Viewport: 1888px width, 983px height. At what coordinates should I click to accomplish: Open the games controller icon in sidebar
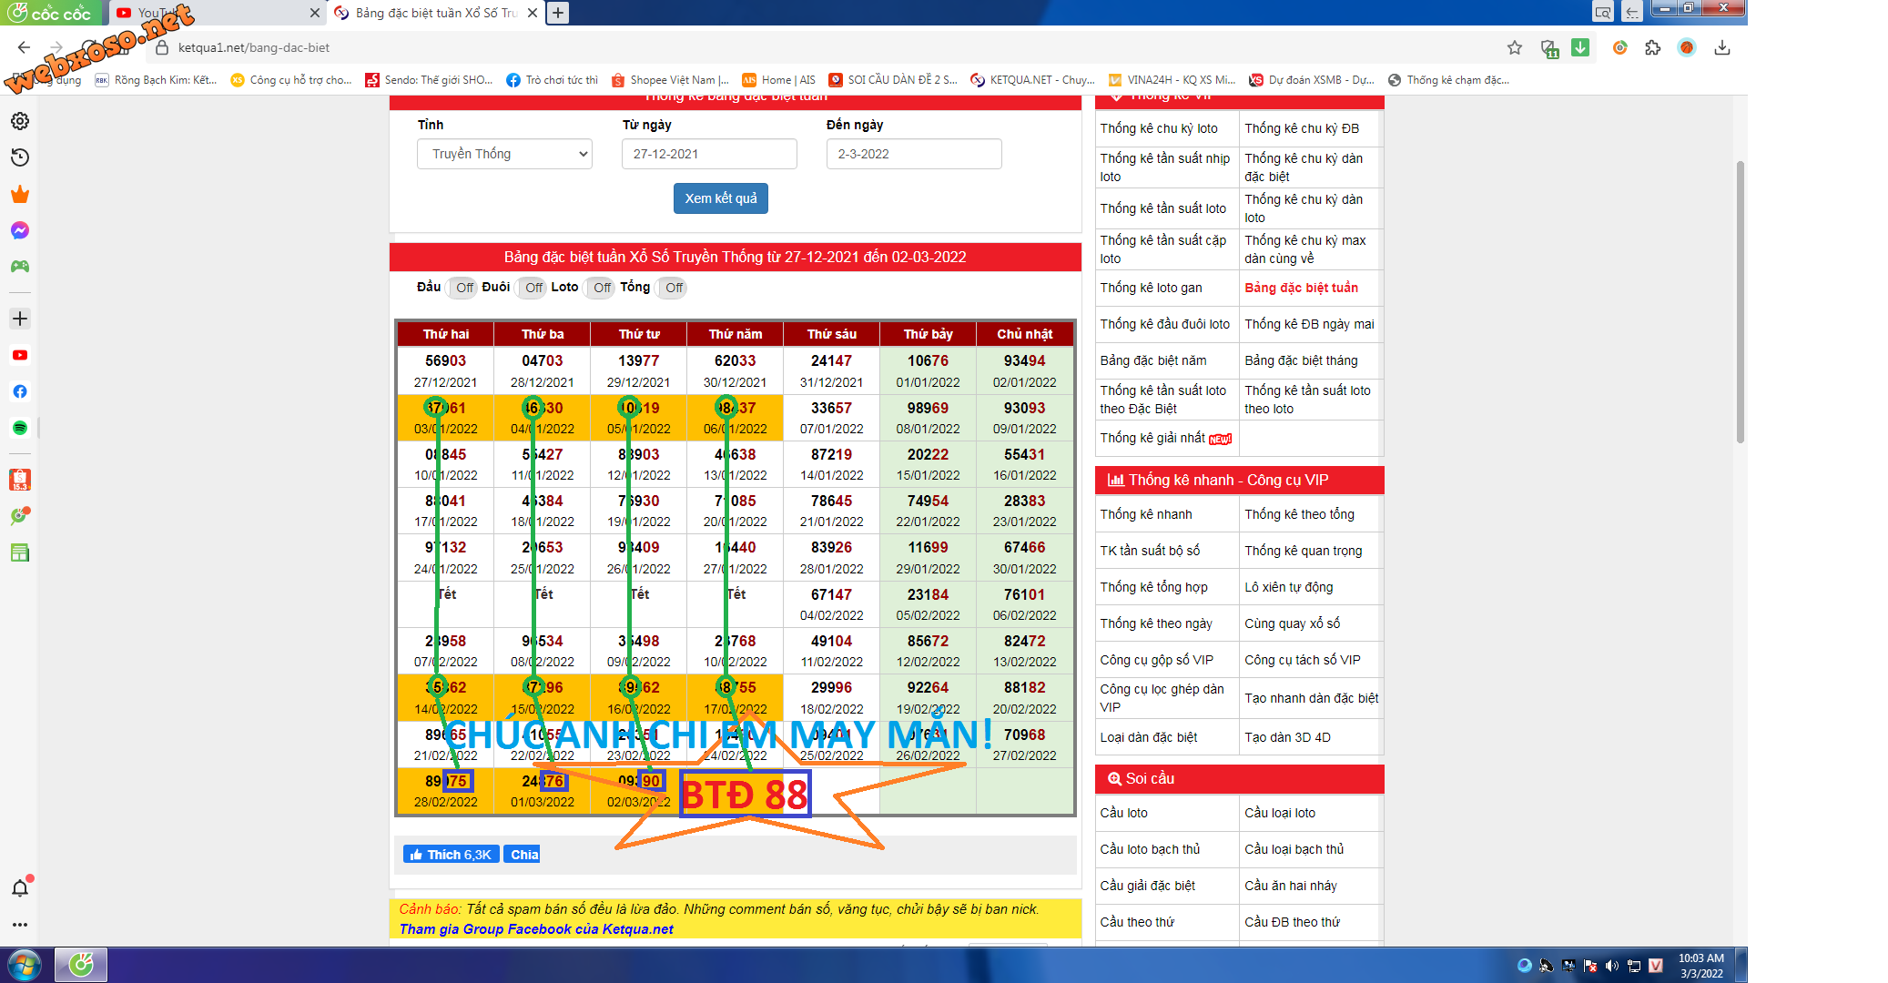point(20,267)
